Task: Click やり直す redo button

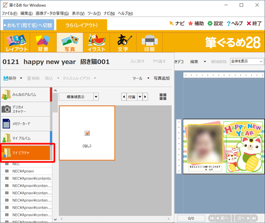Action: (159, 61)
